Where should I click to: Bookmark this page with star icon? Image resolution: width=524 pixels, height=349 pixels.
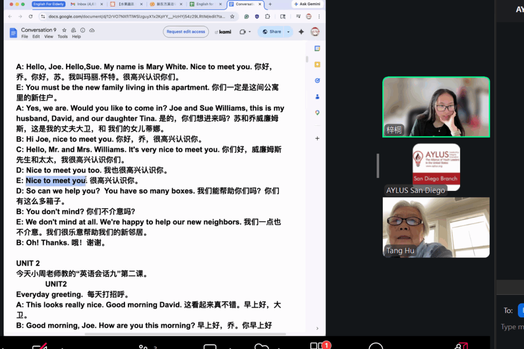click(232, 16)
